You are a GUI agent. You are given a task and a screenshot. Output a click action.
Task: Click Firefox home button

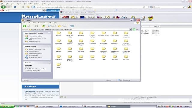(28, 7)
